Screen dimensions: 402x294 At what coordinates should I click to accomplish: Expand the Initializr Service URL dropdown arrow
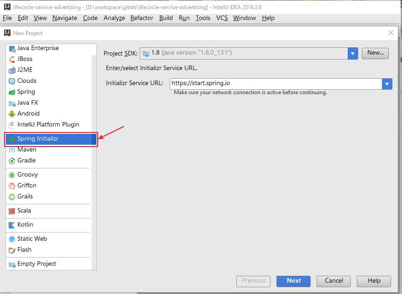coord(387,84)
